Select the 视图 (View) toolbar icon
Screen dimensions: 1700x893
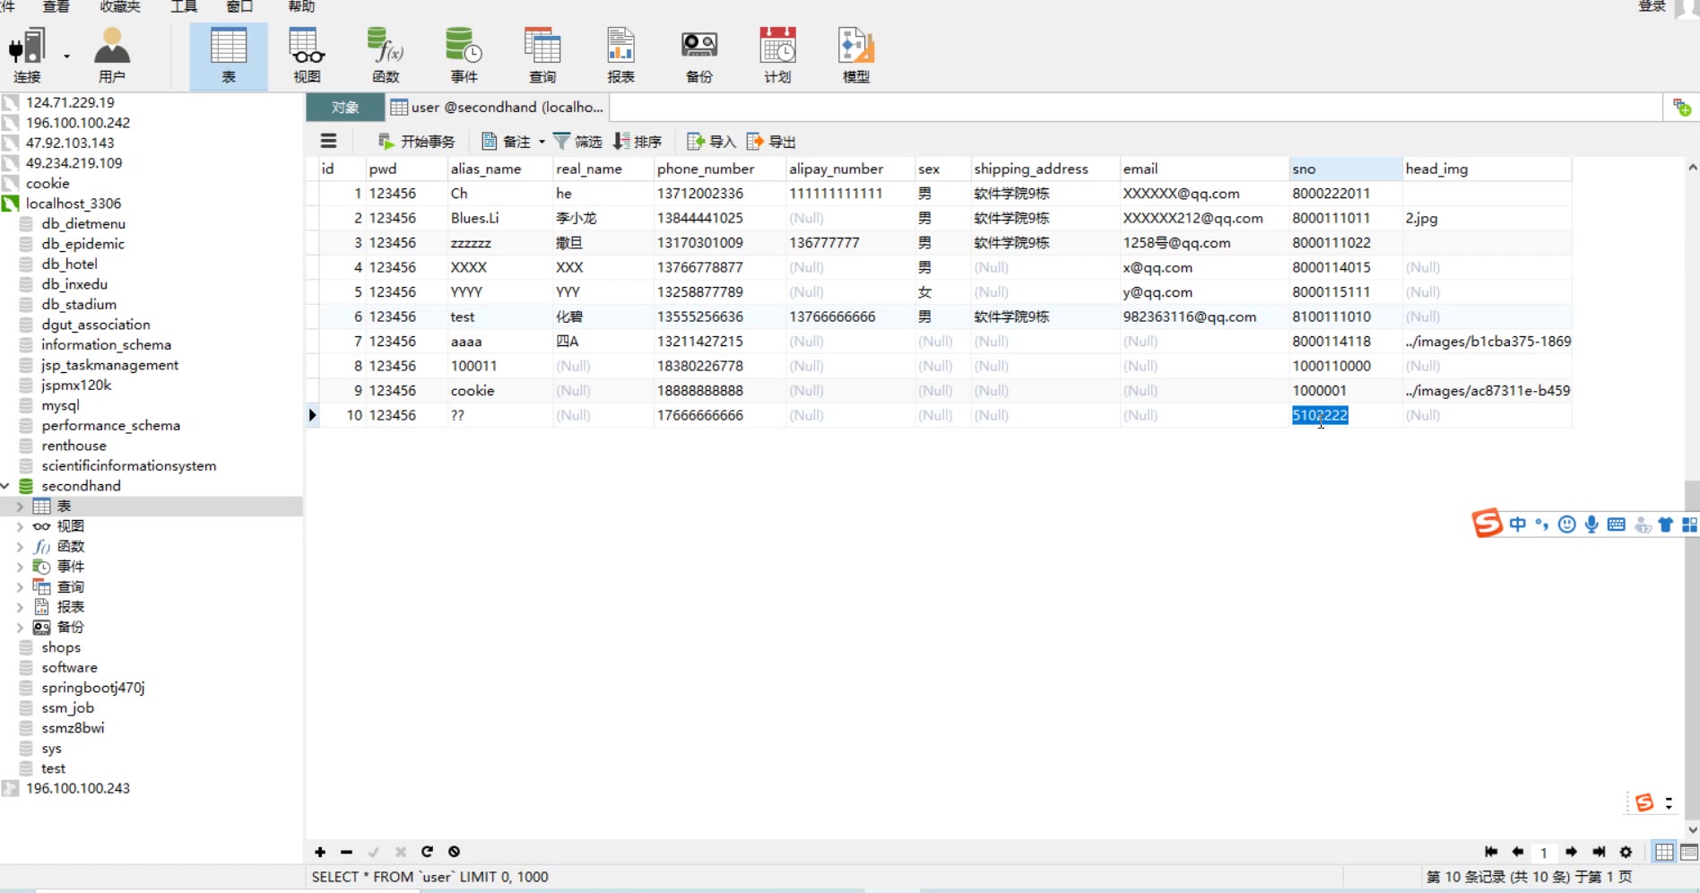[x=307, y=55]
